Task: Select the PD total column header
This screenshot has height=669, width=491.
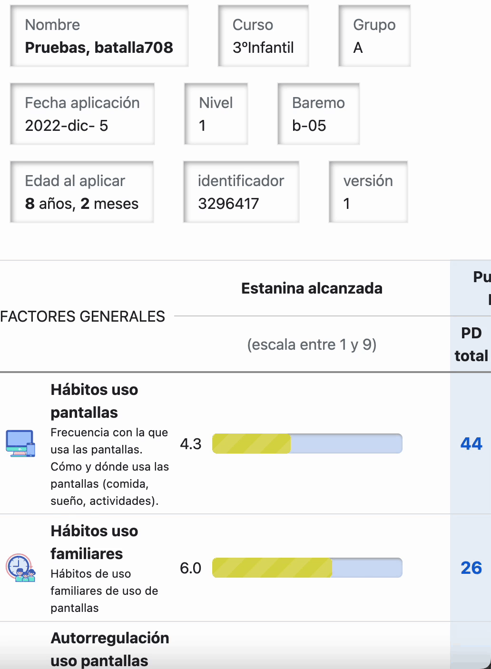Action: coord(471,344)
